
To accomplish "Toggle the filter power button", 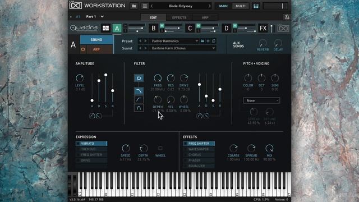I will tap(139, 78).
